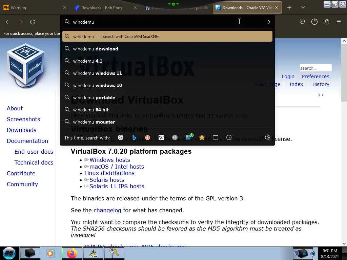This screenshot has height=260, width=347.
Task: Add the VirtualBox search engine
Action: coord(189,137)
